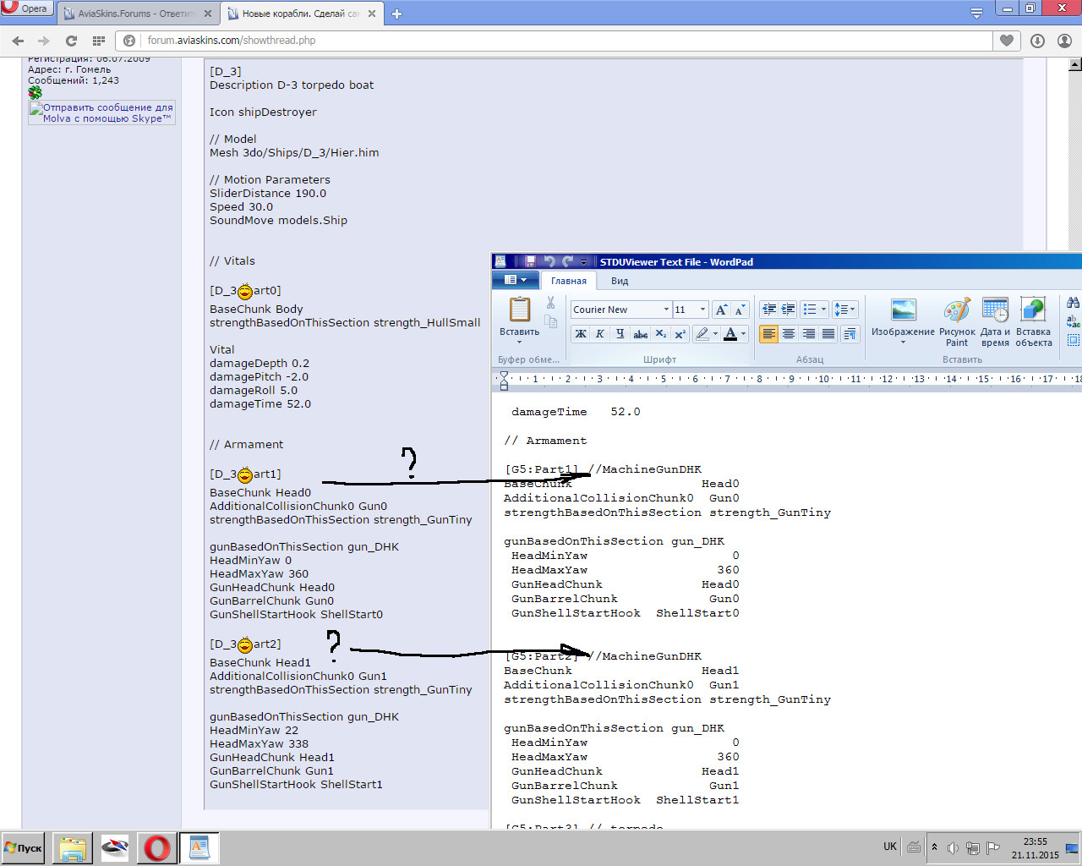Apply text highlight color in WordPad
The image size is (1082, 866).
pos(702,334)
